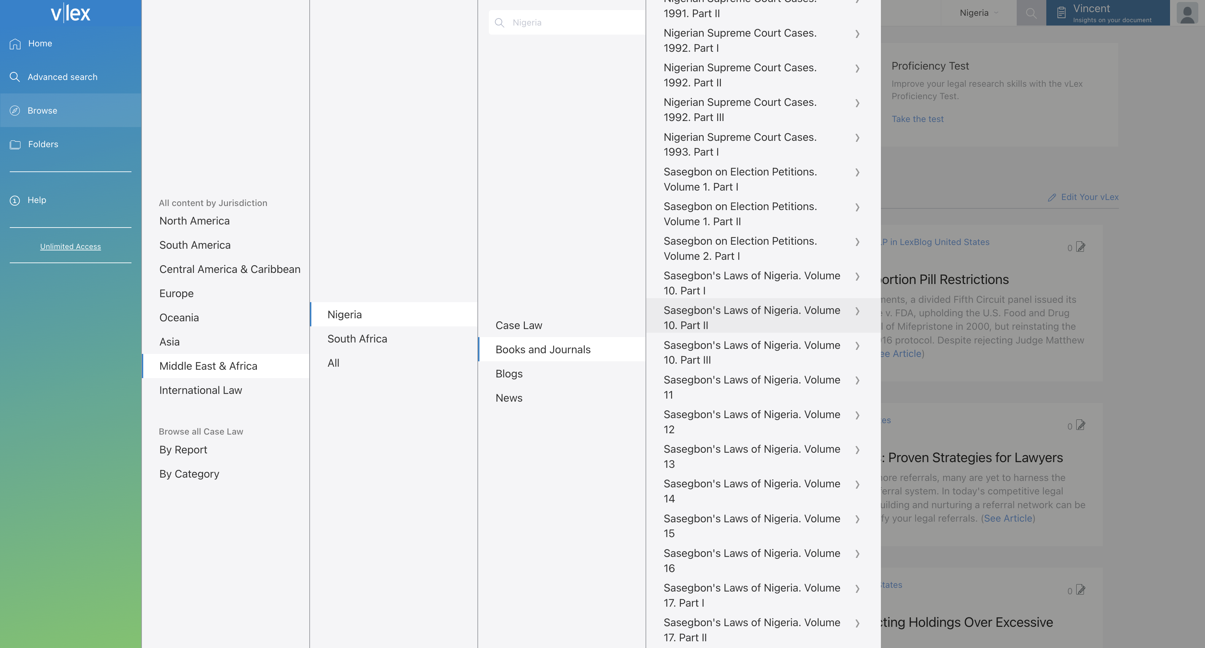Screen dimensions: 1205x648
Task: Expand Nigerian Supreme Court Cases 1992 Part II chevron
Action: 857,68
